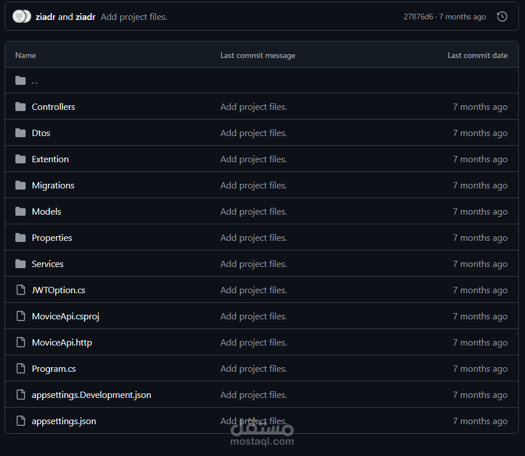Click Dtos row commit message
This screenshot has height=456, width=525.
pos(253,133)
